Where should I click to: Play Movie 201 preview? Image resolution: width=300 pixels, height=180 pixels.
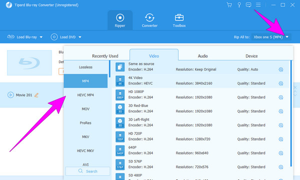10,95
